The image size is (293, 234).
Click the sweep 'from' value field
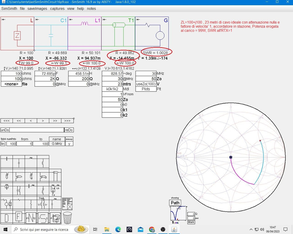[24, 144]
